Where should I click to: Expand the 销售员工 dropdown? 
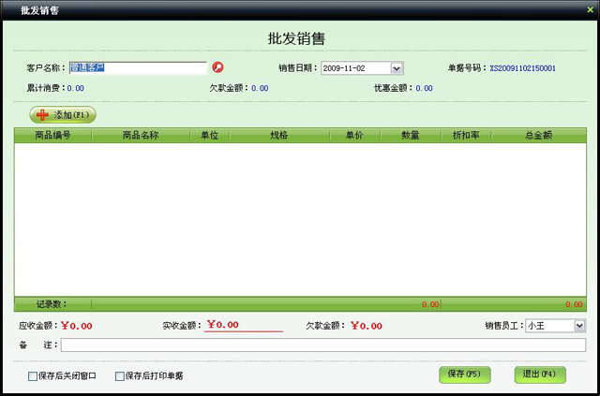579,326
